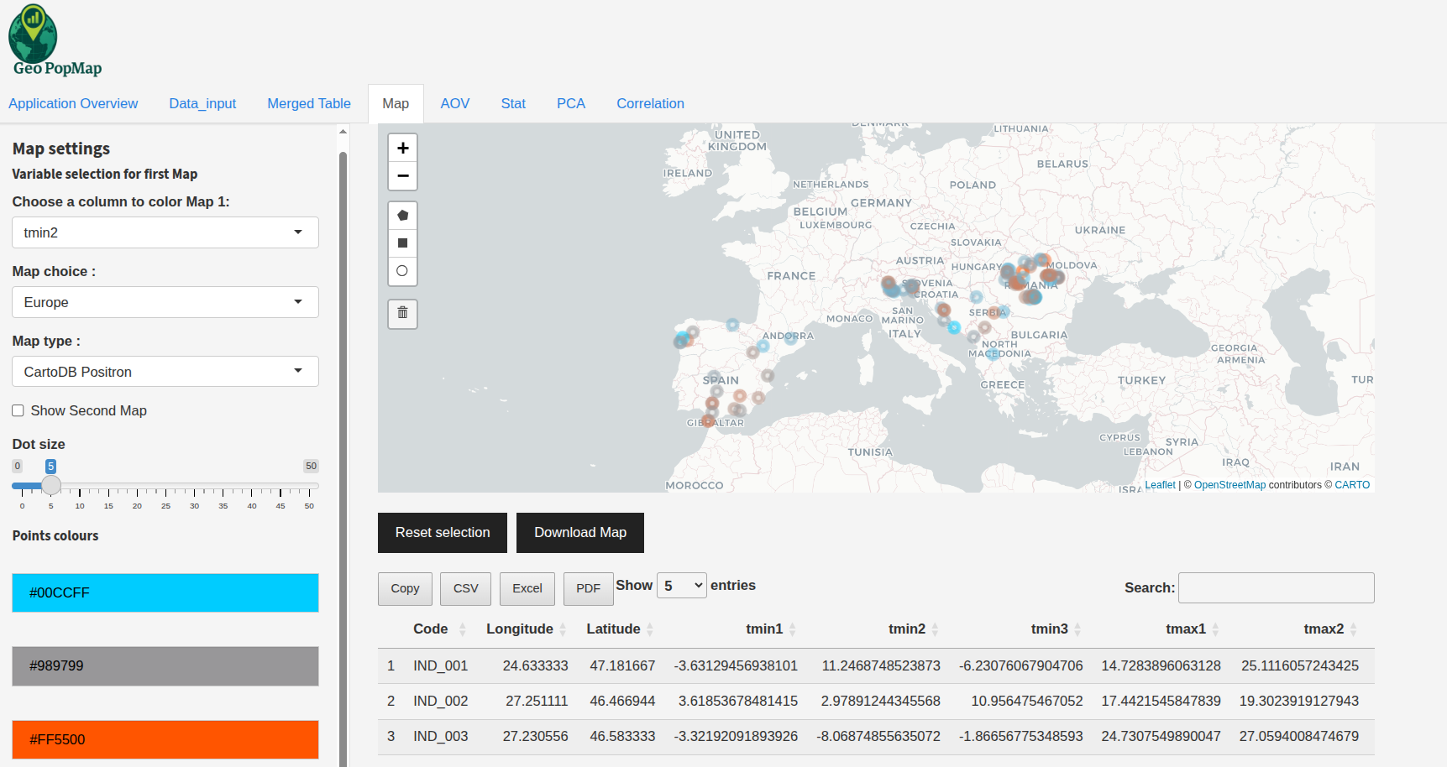
Task: Sort table by tmin3 column arrows
Action: [1077, 629]
